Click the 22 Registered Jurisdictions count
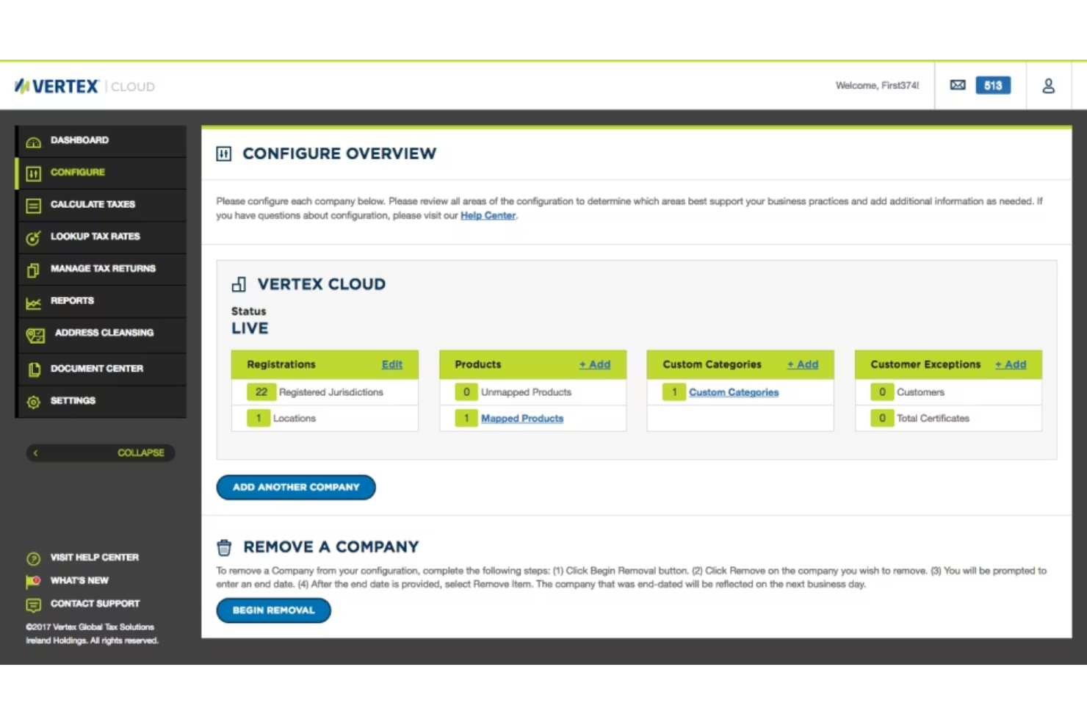The height and width of the screenshot is (725, 1087). pos(261,392)
